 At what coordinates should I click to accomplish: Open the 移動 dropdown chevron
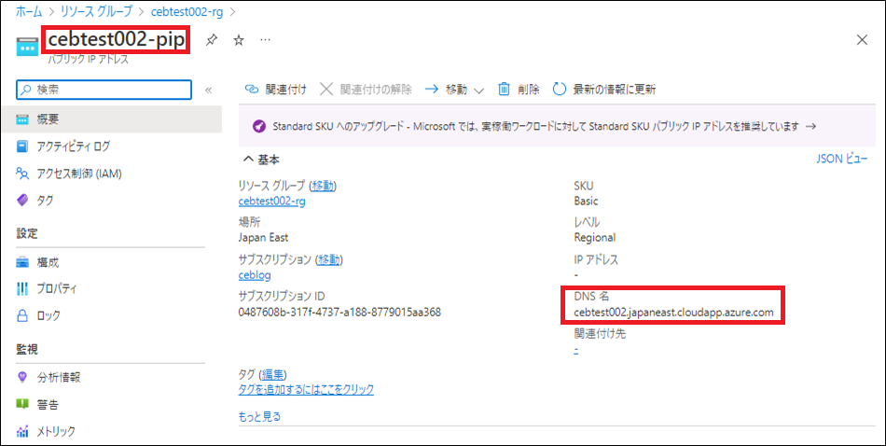pyautogui.click(x=478, y=91)
